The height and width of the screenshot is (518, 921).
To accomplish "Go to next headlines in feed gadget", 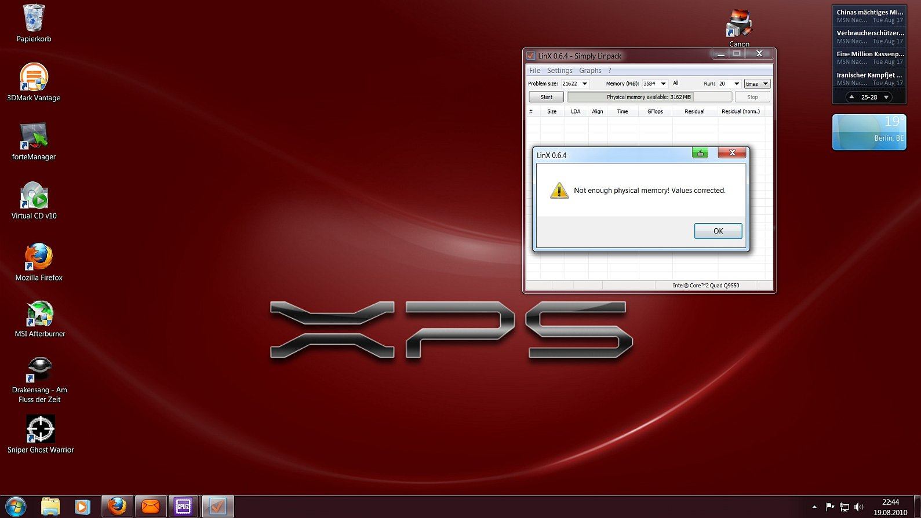I will [x=886, y=97].
